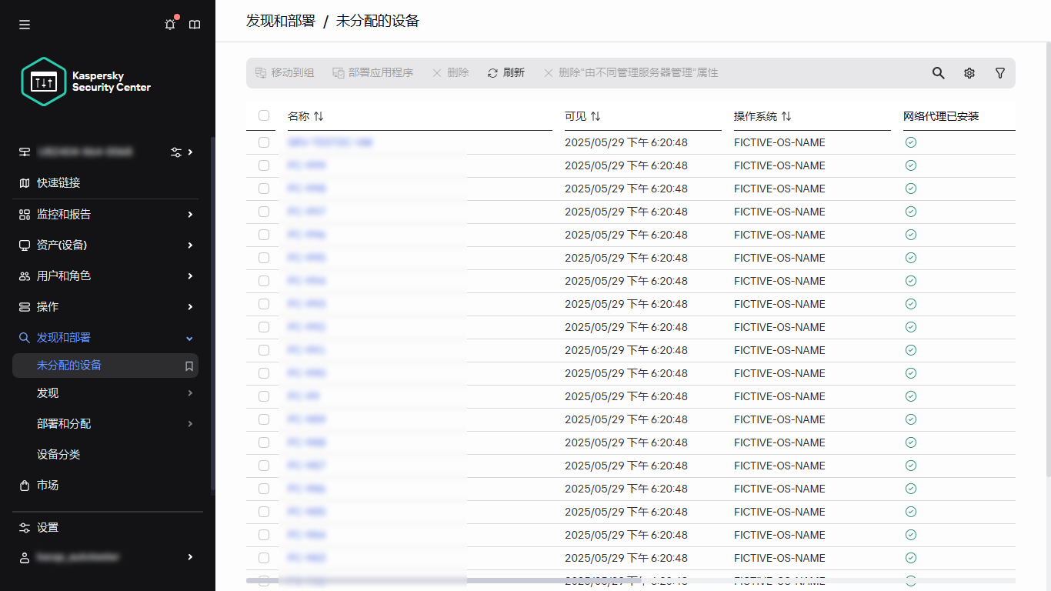1051x591 pixels.
Task: Open the help book icon
Action: point(195,25)
